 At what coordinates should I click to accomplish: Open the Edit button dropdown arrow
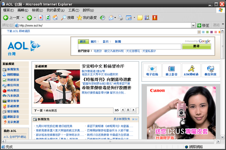click(134, 18)
